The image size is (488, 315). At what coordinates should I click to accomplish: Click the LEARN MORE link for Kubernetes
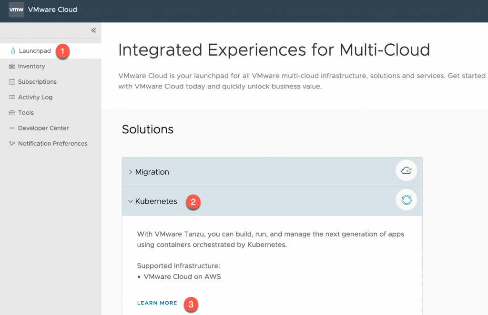pos(157,303)
